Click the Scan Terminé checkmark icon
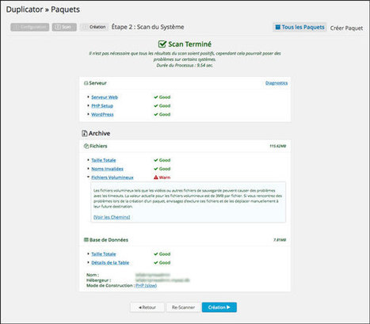Screen dimensions: 370x324 point(162,44)
